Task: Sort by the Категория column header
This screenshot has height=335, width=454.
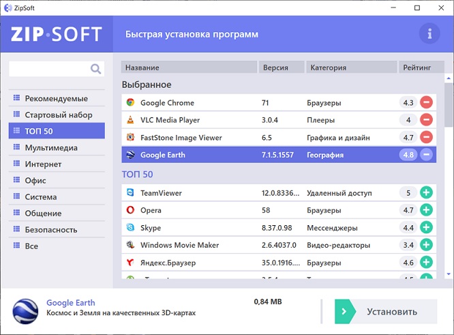Action: click(x=352, y=68)
